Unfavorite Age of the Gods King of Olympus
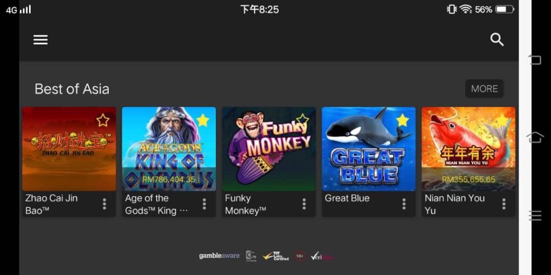Viewport: 551px width, 275px height. (x=203, y=120)
